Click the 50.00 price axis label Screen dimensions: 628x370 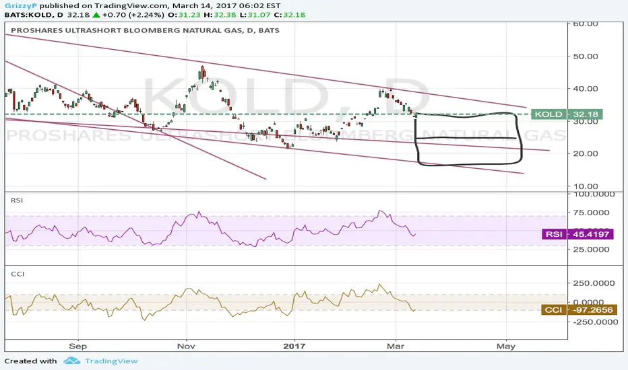(x=586, y=57)
